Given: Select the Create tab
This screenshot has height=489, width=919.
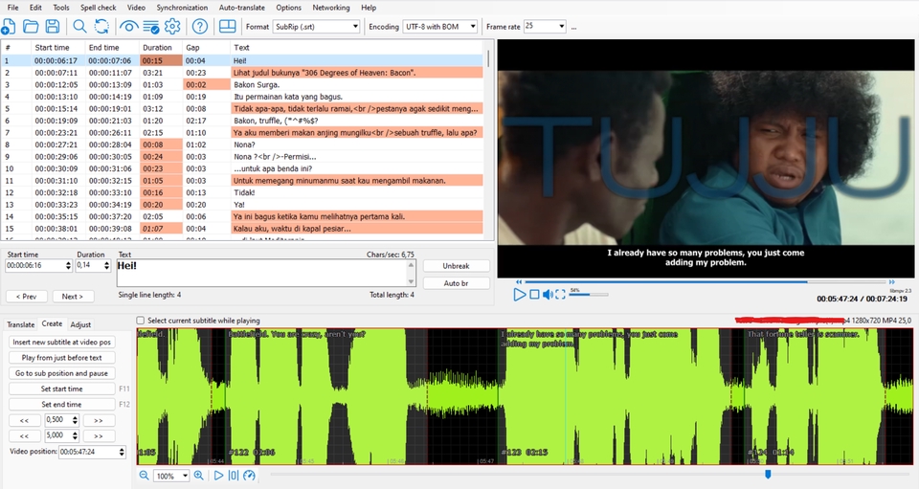Looking at the screenshot, I should click(x=52, y=323).
